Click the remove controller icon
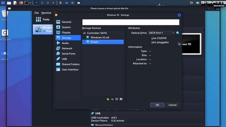 (x=112, y=99)
